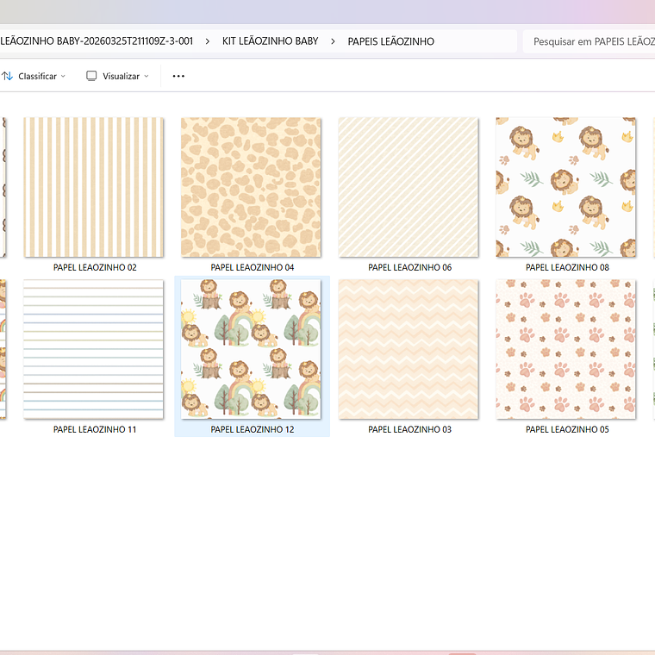Navigate to LEÃOZINHO BABY-20260325 breadcrumb folder

(x=97, y=41)
